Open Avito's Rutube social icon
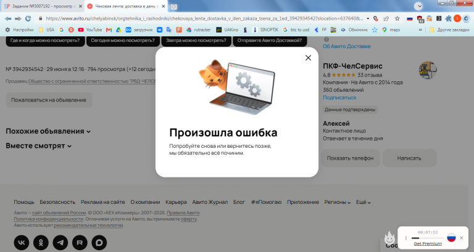The image size is (474, 252). tap(80, 243)
